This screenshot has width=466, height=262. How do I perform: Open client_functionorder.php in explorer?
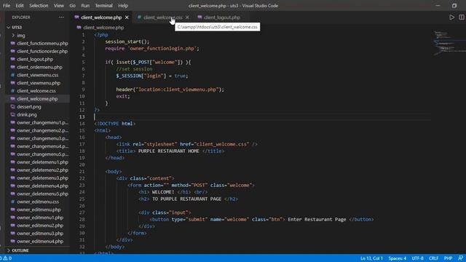[42, 51]
